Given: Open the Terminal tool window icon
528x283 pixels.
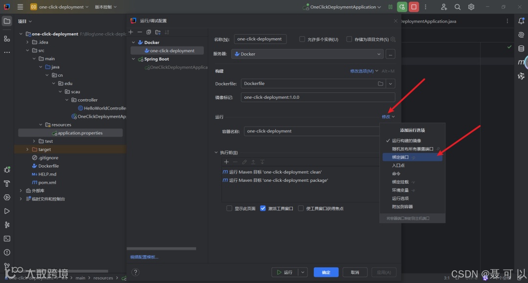Looking at the screenshot, I should point(7,239).
